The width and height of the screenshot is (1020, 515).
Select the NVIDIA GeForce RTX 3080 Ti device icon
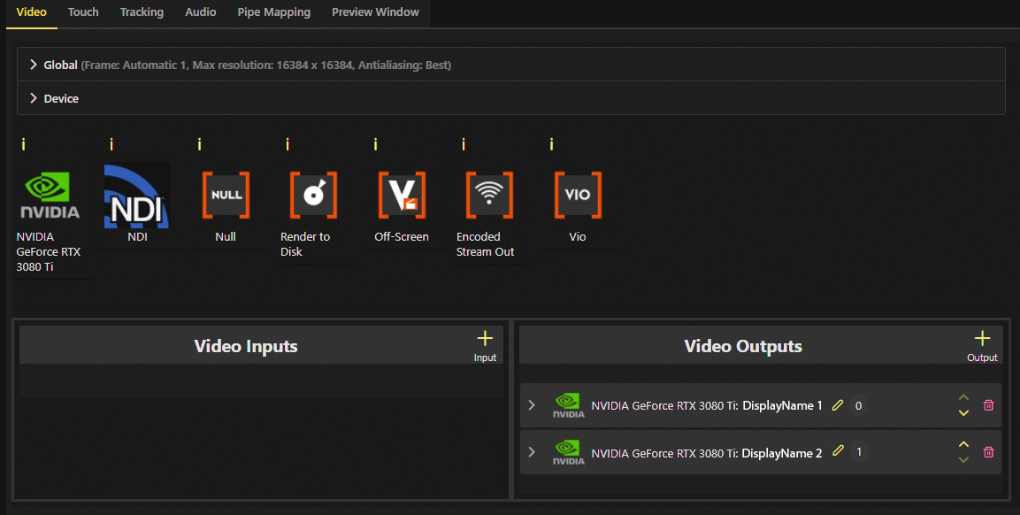(x=50, y=196)
